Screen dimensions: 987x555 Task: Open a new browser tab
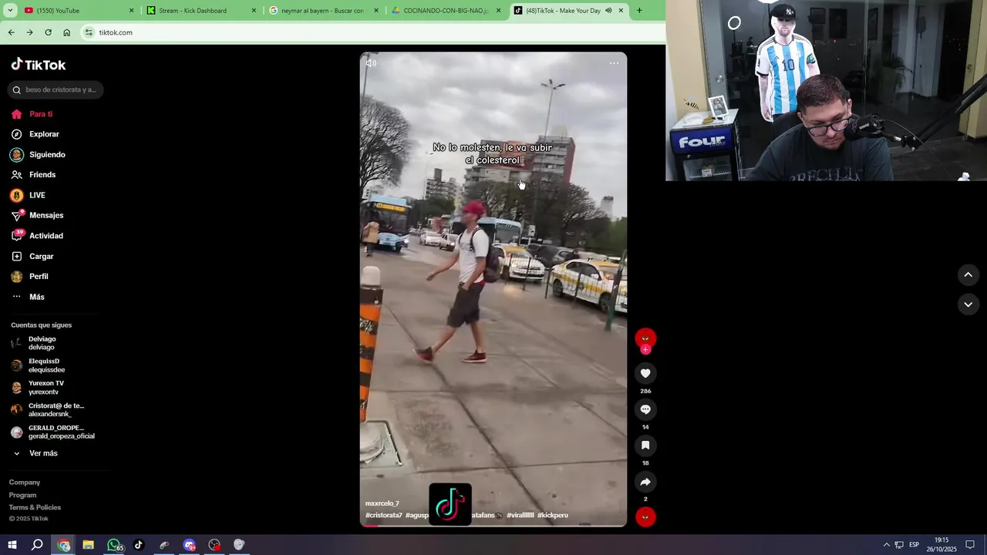click(639, 11)
